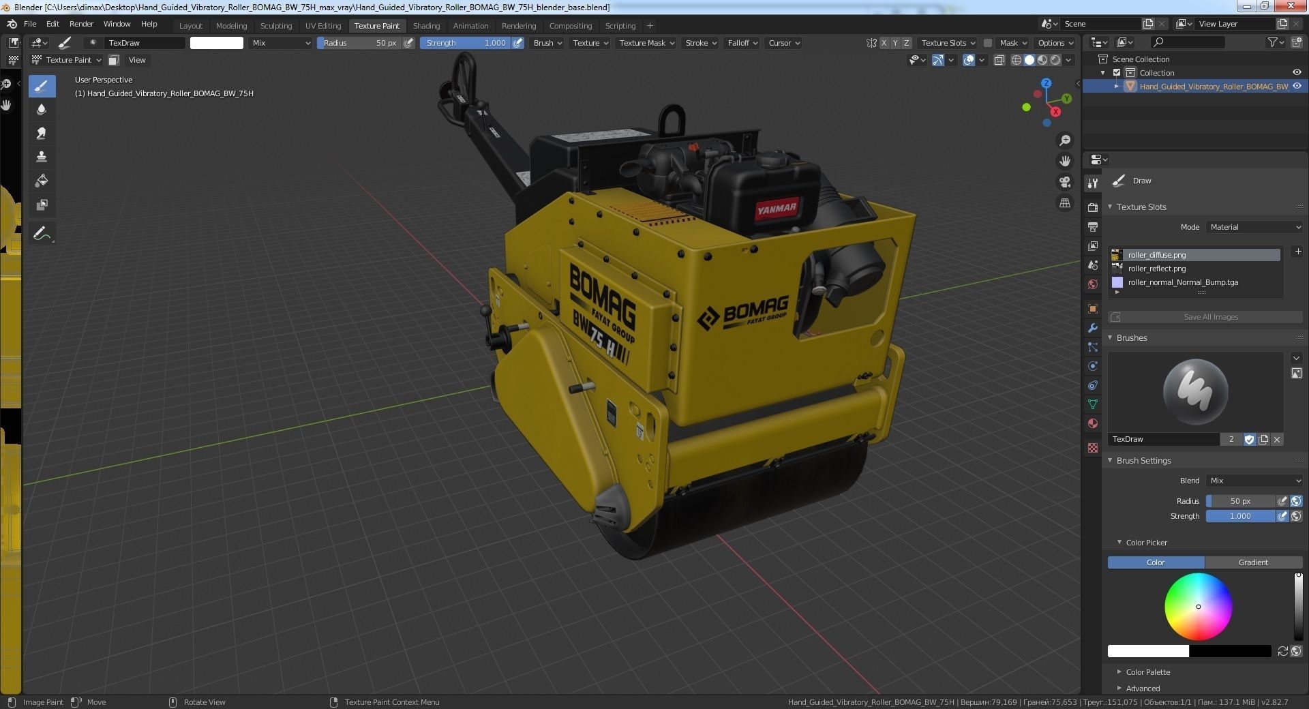Switch to the UV Editing workspace tab
The image size is (1309, 709).
click(323, 26)
